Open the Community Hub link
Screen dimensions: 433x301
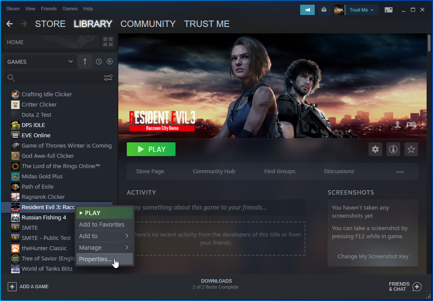point(214,171)
